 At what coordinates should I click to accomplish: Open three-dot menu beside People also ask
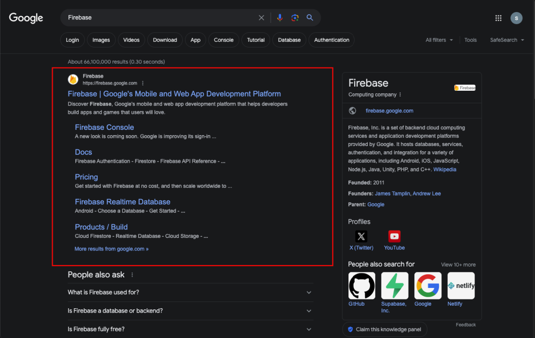coord(132,275)
